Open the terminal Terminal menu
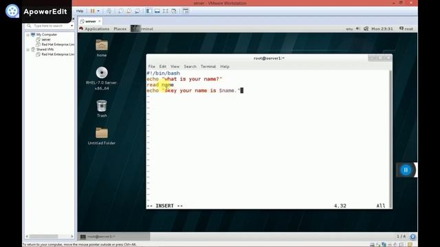440x247 pixels. 208,67
